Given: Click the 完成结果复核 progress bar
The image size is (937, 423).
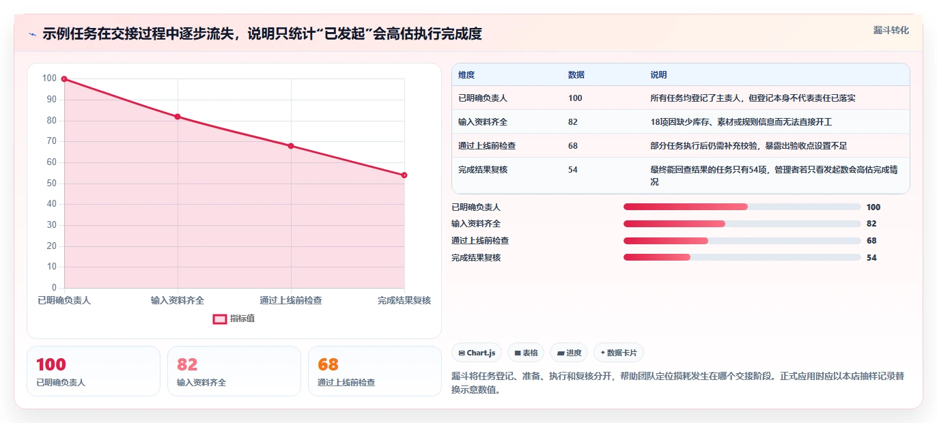Looking at the screenshot, I should coord(742,257).
